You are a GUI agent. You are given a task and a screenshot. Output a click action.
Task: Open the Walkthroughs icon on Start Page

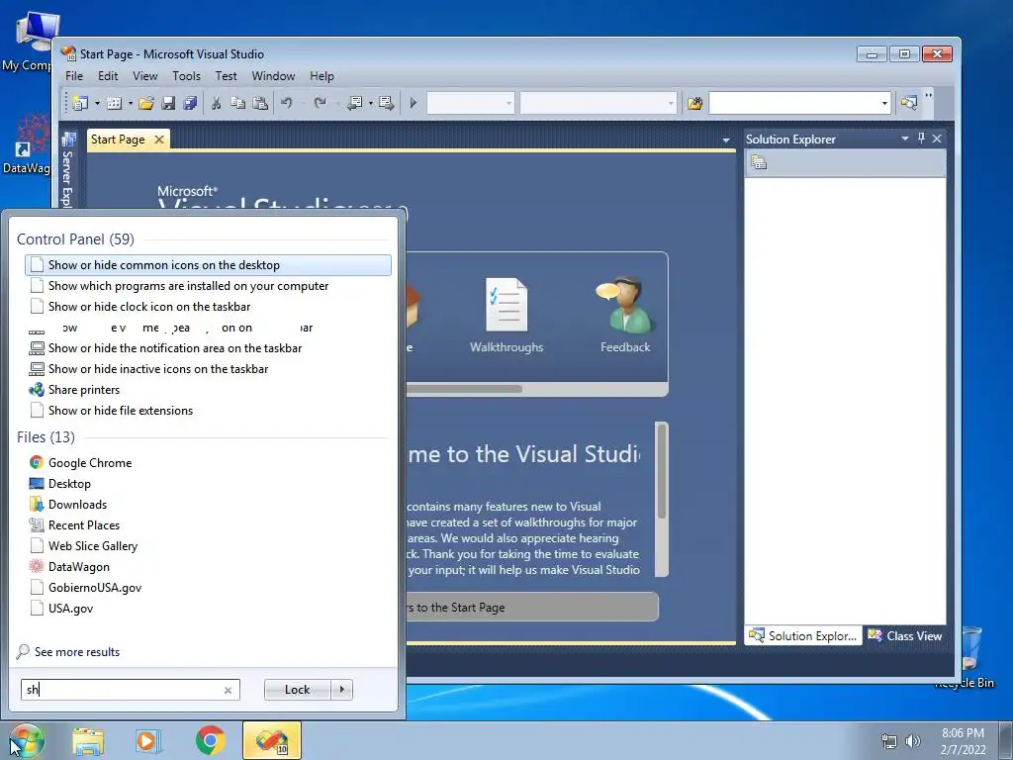pyautogui.click(x=506, y=316)
